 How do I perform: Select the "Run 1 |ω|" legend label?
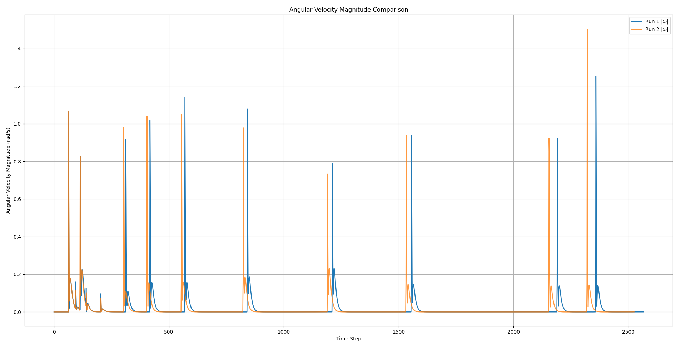pos(656,22)
